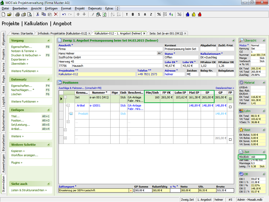269x202 pixels.
Task: Click the Min/Einh field in Zeit panel
Action: [x=258, y=157]
